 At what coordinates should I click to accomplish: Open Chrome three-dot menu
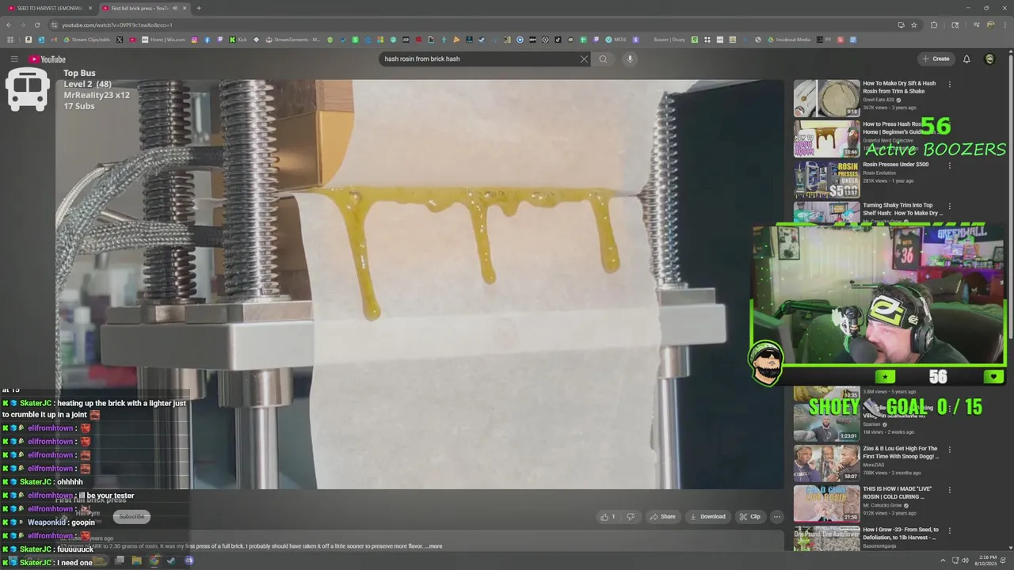tap(1004, 25)
